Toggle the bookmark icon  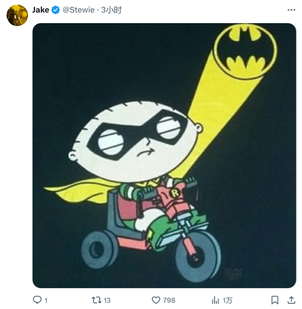point(275,300)
